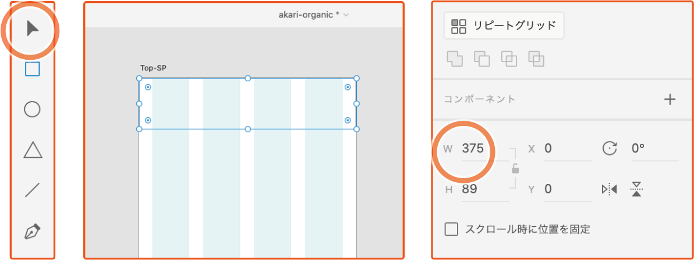
Task: Click the Intersect boolean operation icon
Action: pyautogui.click(x=509, y=58)
